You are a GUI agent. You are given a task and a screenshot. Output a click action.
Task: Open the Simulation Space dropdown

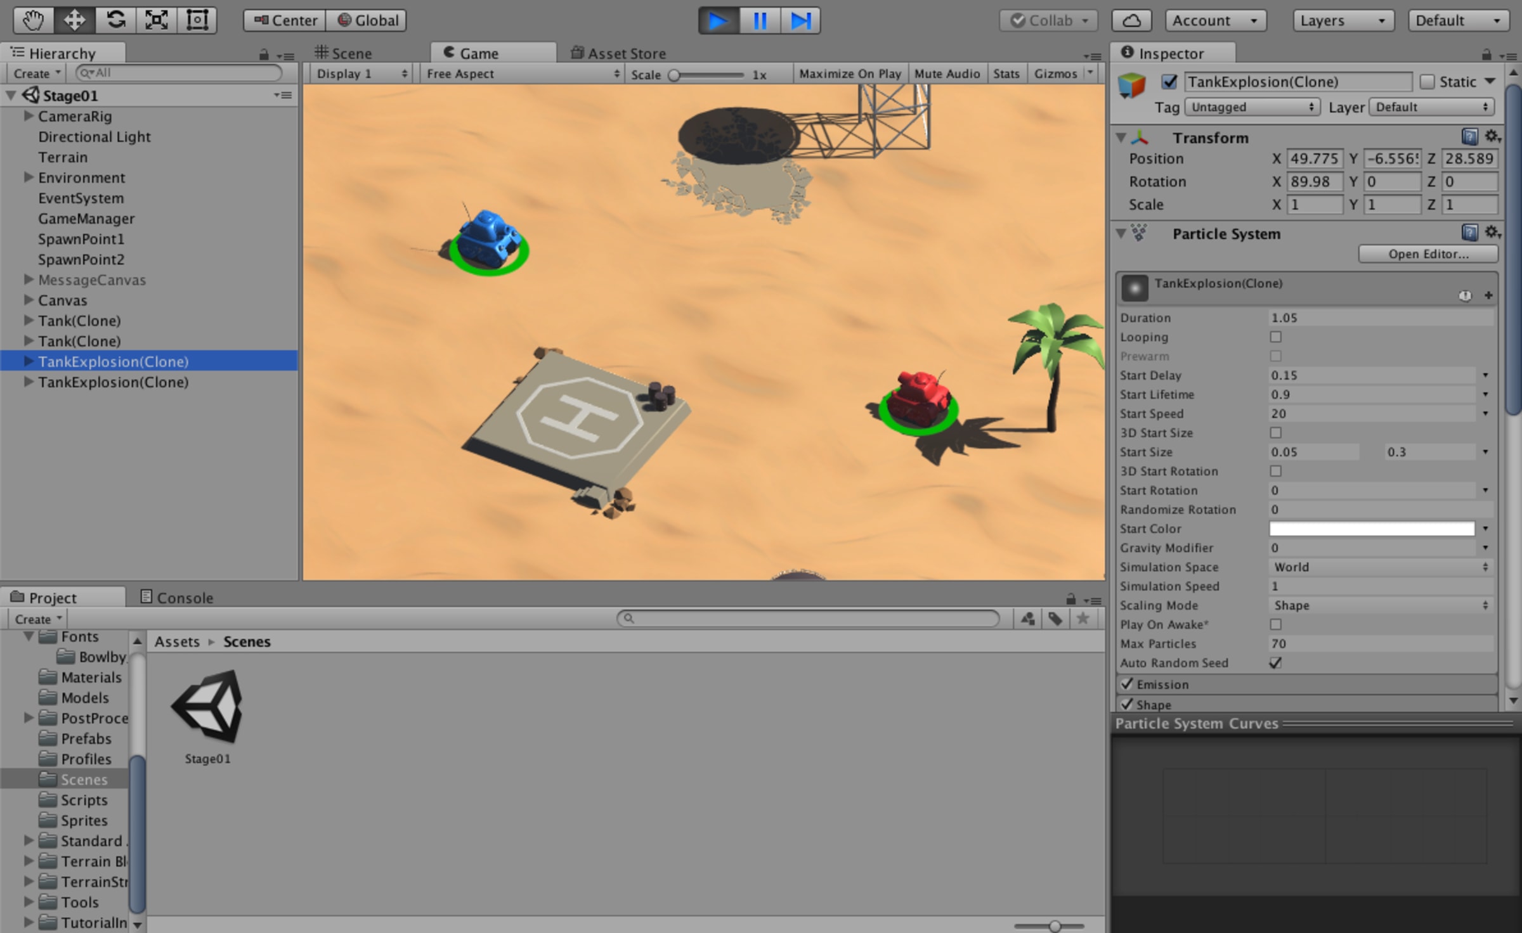[1380, 567]
